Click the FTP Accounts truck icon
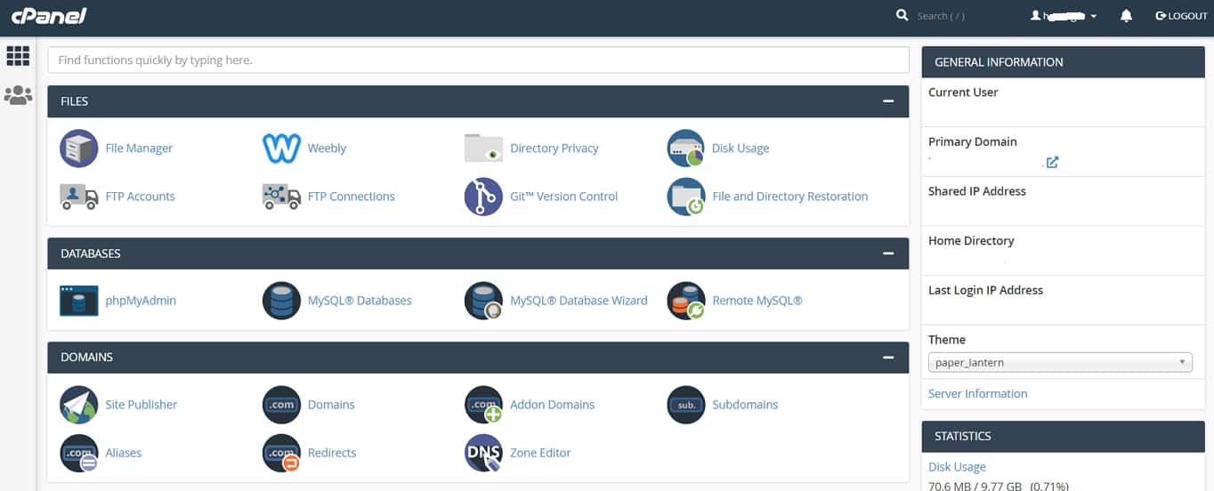Screen dimensions: 1214x491 point(78,197)
